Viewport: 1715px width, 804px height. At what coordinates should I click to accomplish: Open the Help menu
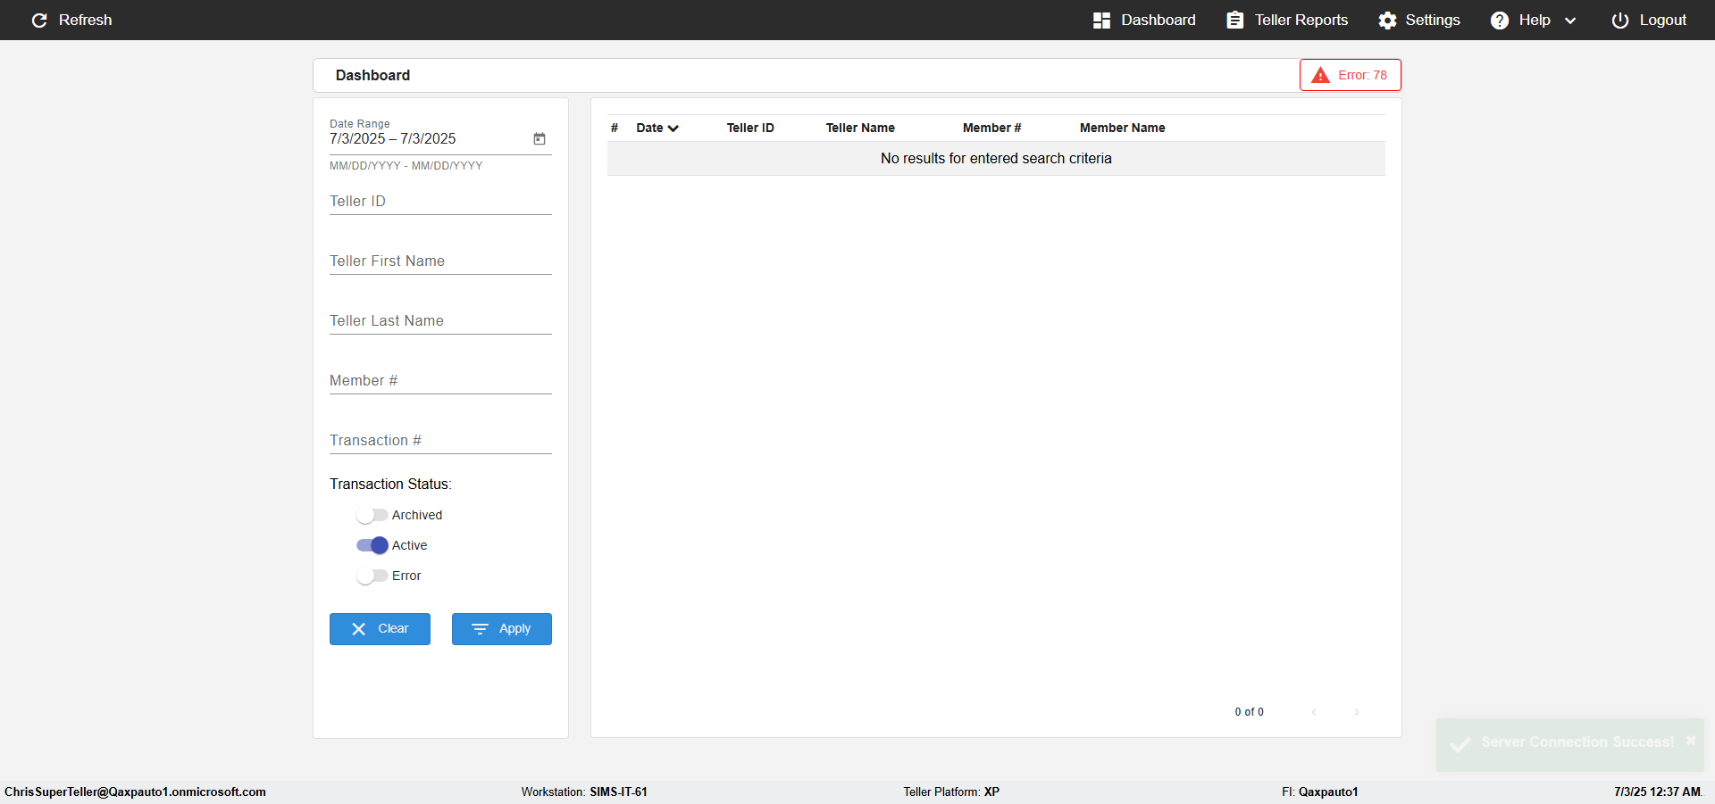(1534, 20)
